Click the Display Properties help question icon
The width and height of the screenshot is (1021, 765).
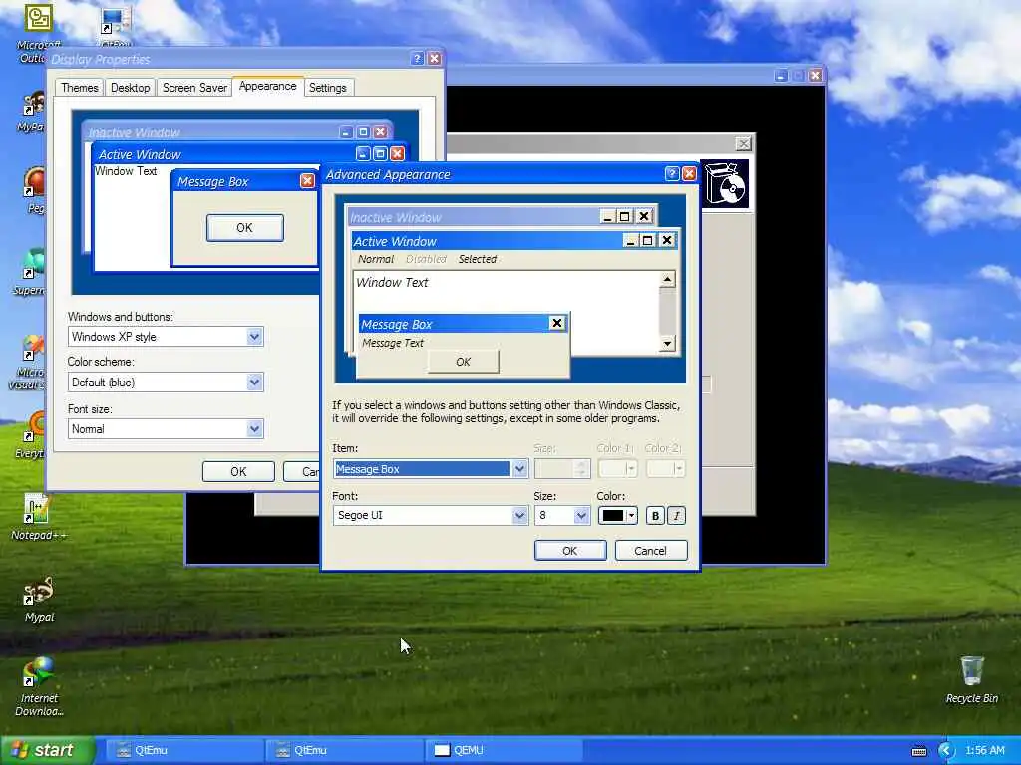(x=418, y=59)
